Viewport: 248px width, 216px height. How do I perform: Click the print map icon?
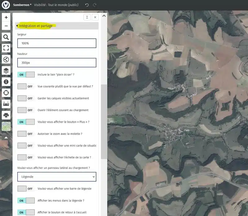pyautogui.click(x=6, y=115)
